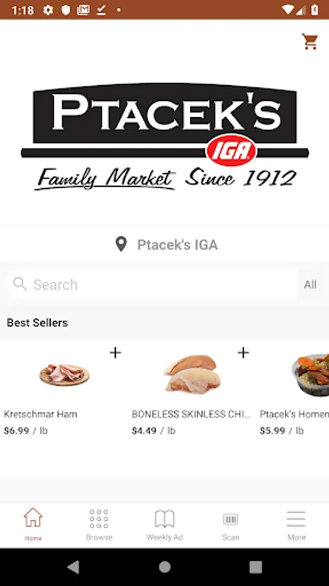This screenshot has width=329, height=586.
Task: Tap the search magnifier icon
Action: pyautogui.click(x=20, y=284)
